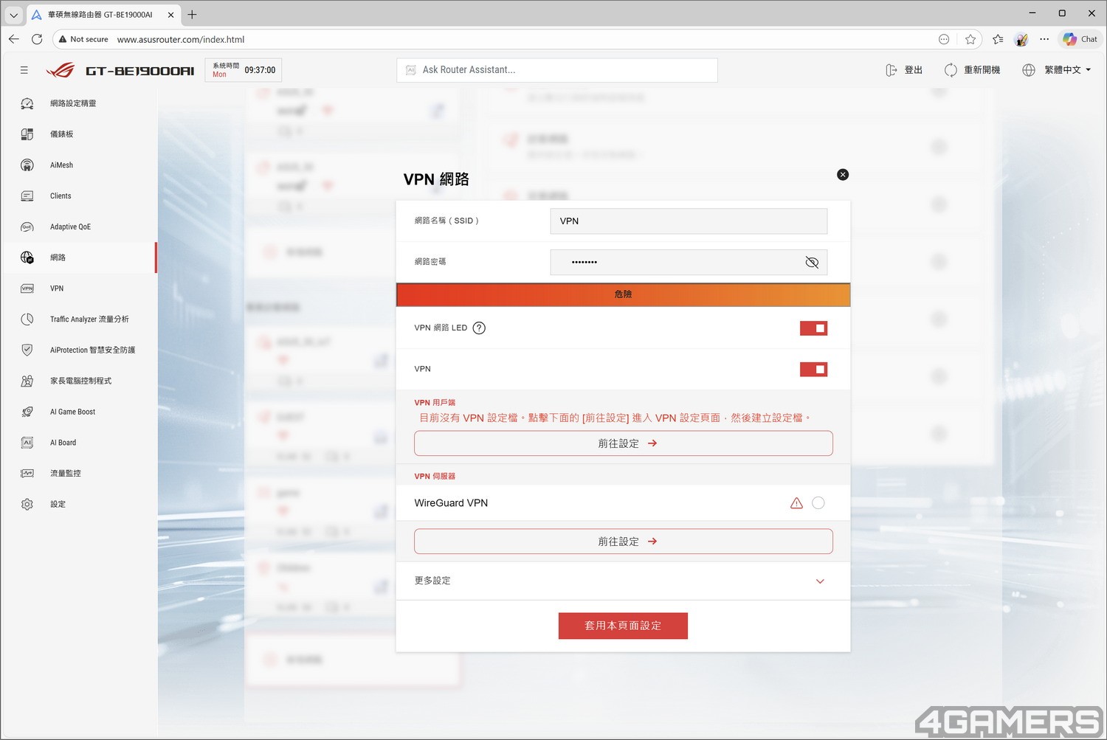The height and width of the screenshot is (740, 1107).
Task: Disable the VPN toggle switch
Action: [813, 369]
